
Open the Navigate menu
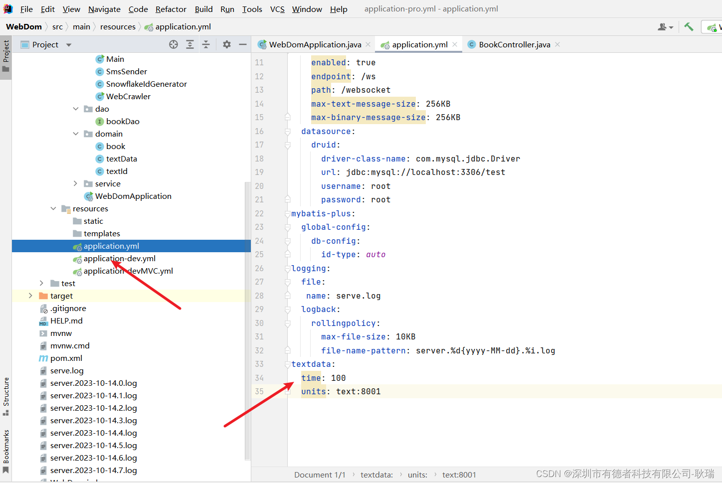pos(104,9)
